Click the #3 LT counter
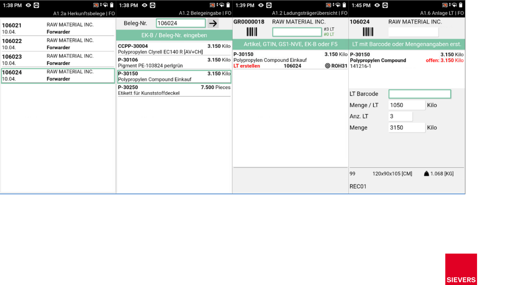The height and width of the screenshot is (285, 508). coord(329,29)
